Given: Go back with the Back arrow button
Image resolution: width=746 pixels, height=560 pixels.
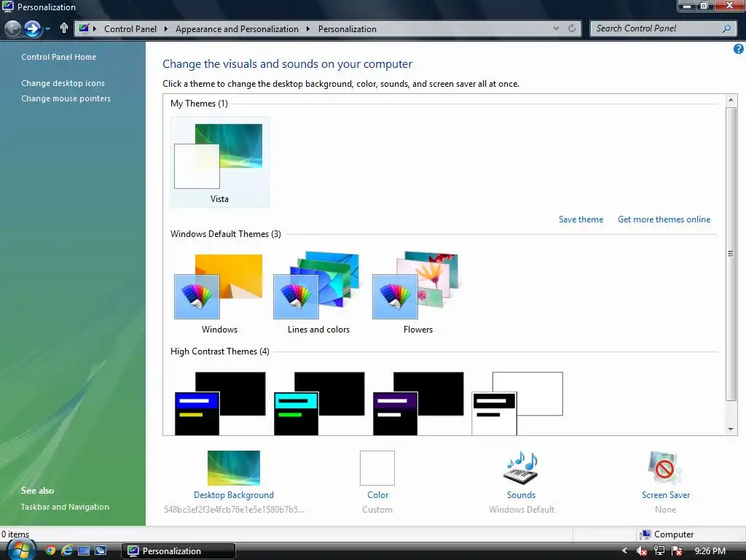Looking at the screenshot, I should (13, 28).
